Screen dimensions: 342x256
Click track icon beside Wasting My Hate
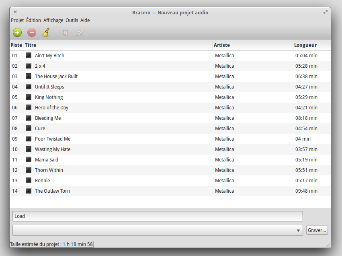29,149
